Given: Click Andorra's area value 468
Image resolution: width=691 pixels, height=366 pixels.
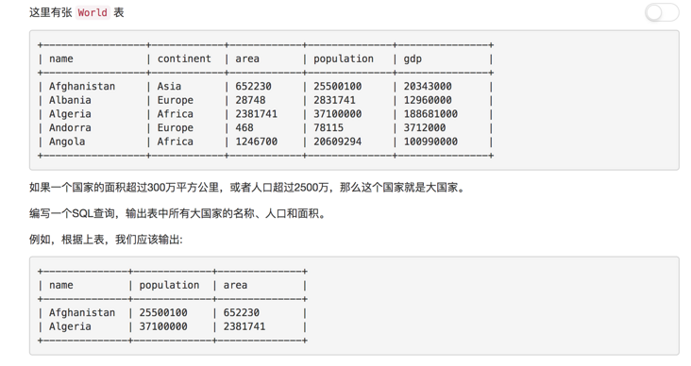Looking at the screenshot, I should tap(244, 127).
